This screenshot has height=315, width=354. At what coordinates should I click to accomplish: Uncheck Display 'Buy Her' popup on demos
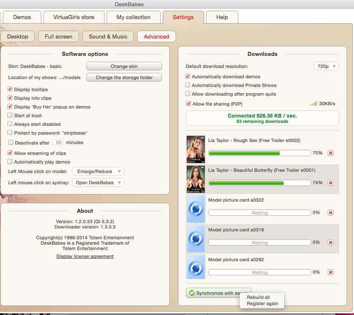click(x=10, y=106)
